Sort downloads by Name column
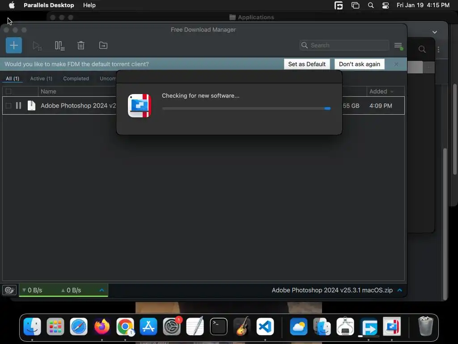The height and width of the screenshot is (344, 458). [48, 91]
